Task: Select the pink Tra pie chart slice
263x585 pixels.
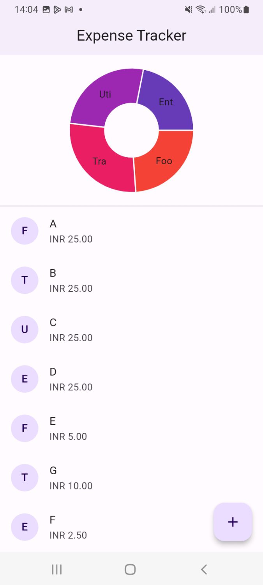Action: (x=99, y=161)
